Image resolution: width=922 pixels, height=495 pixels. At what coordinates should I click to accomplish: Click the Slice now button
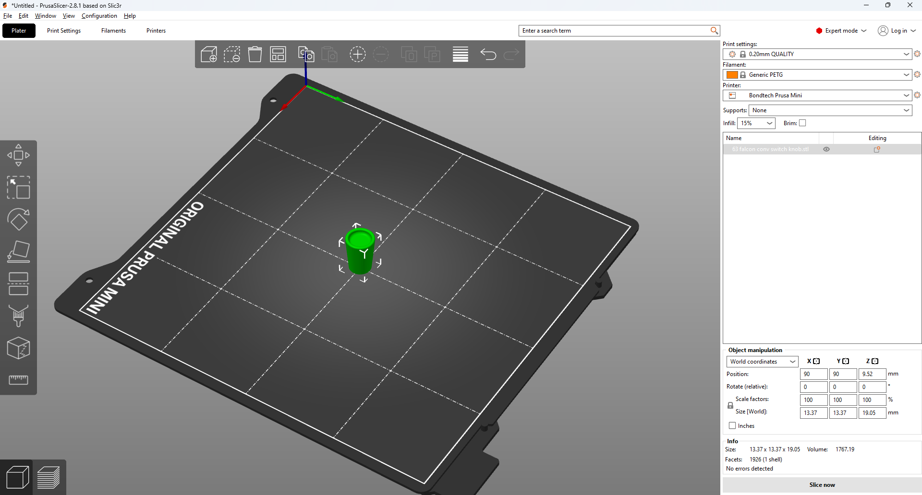(822, 485)
